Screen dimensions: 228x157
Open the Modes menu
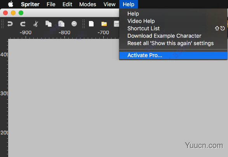(88, 4)
